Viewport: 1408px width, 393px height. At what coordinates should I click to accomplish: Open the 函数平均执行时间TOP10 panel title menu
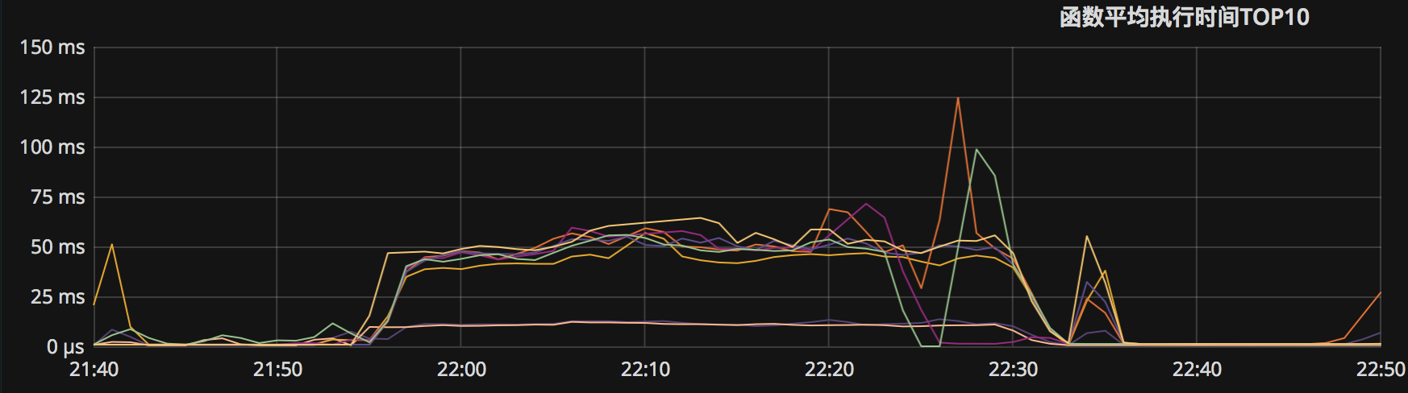[1183, 17]
